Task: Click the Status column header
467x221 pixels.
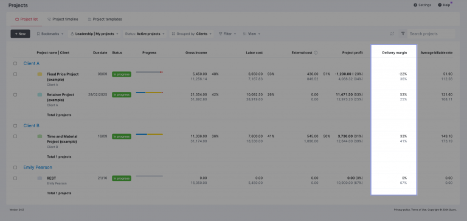Action: [x=117, y=53]
